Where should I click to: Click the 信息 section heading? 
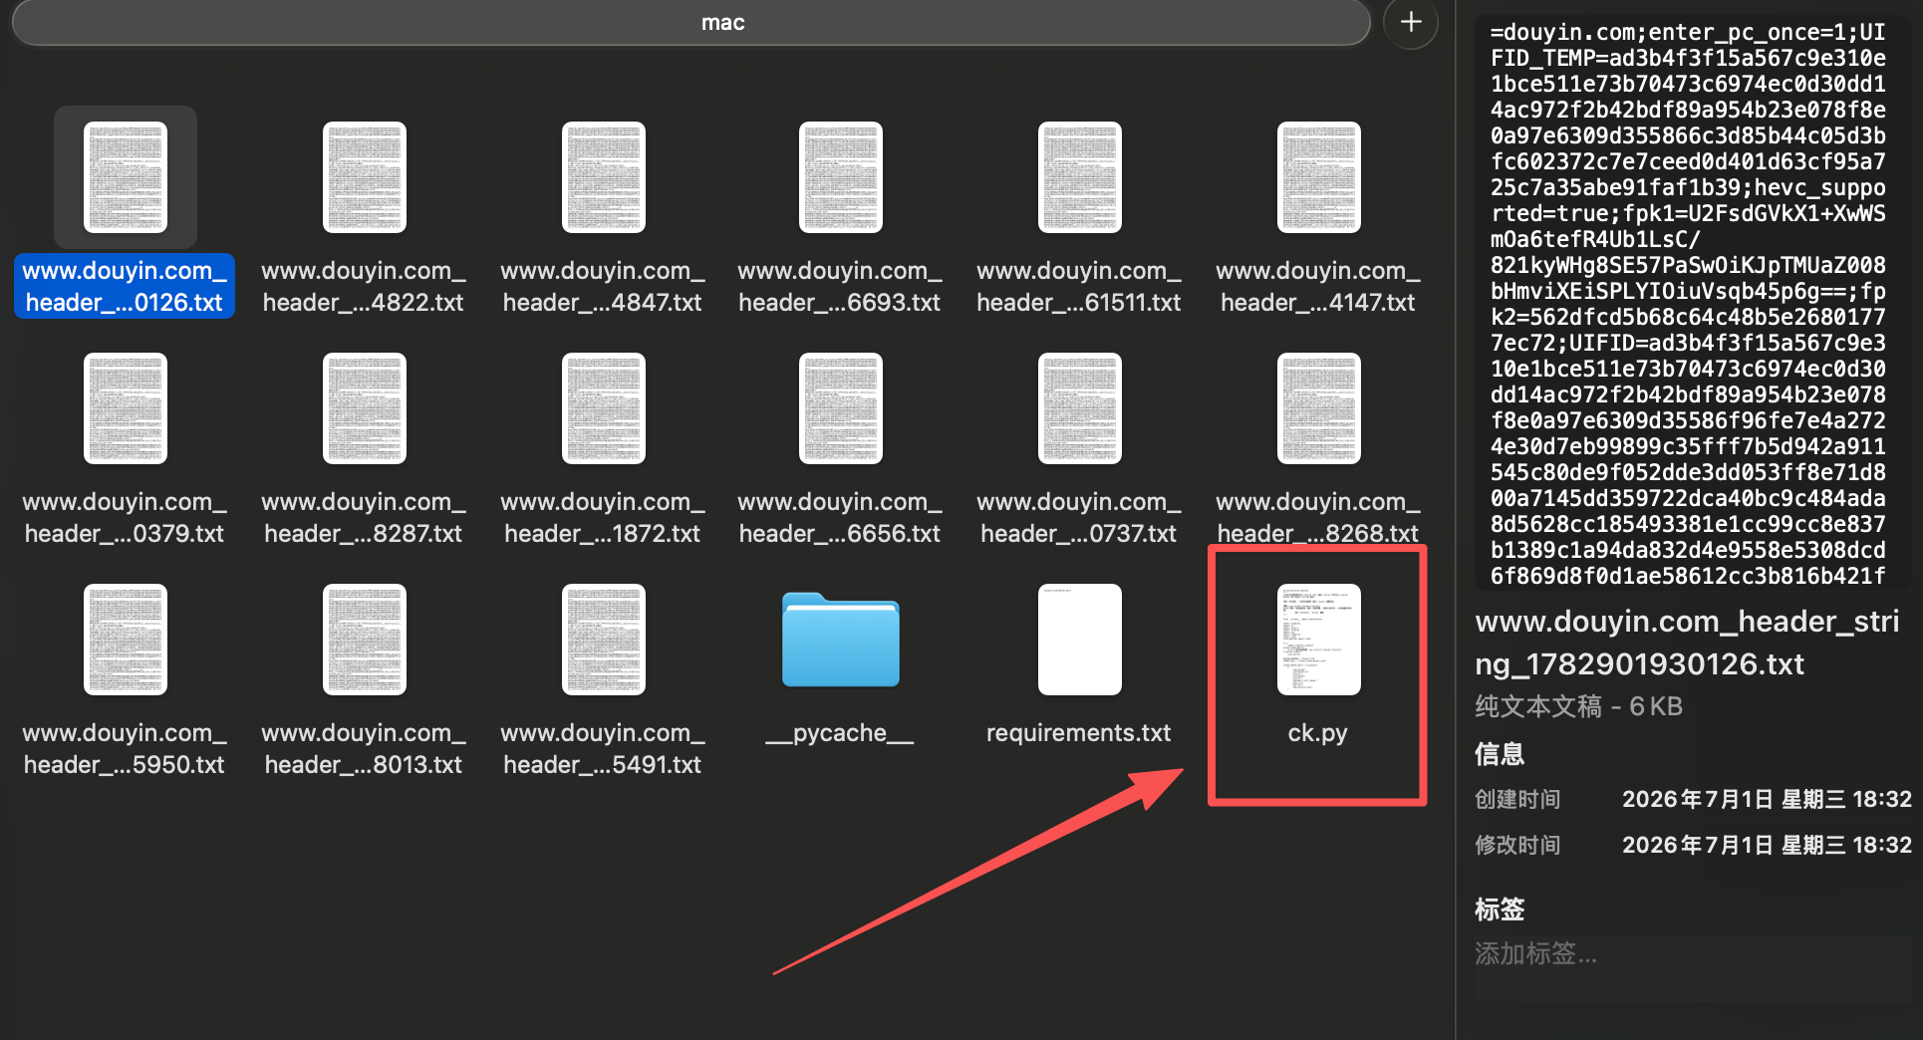1500,754
